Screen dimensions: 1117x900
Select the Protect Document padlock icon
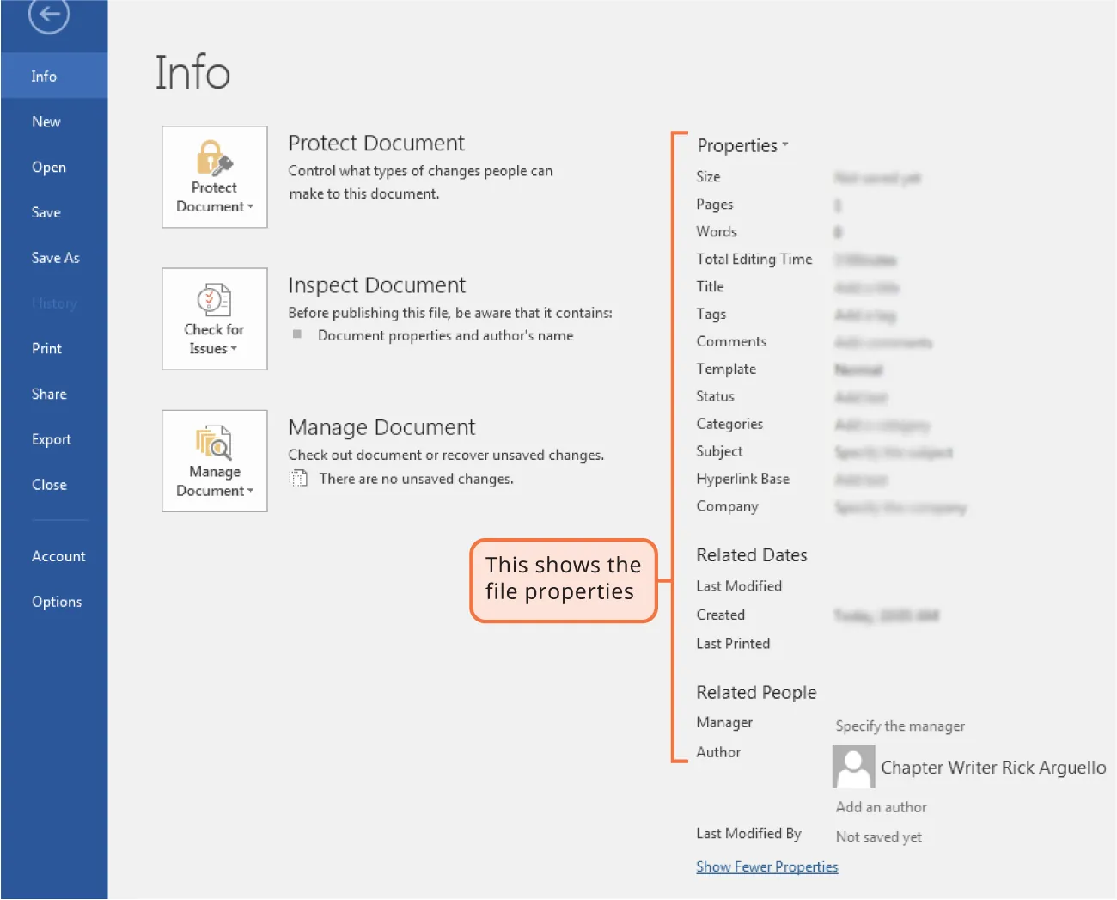click(212, 160)
